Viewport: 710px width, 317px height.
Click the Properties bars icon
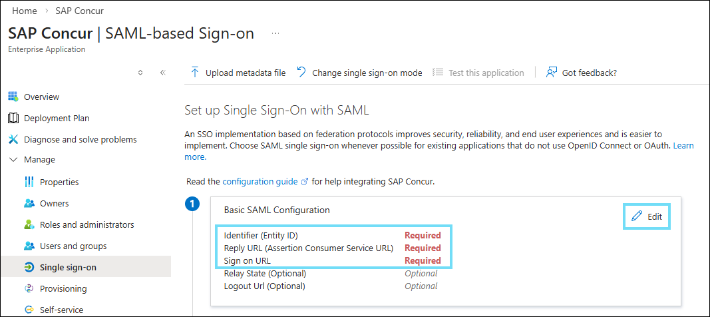[29, 182]
